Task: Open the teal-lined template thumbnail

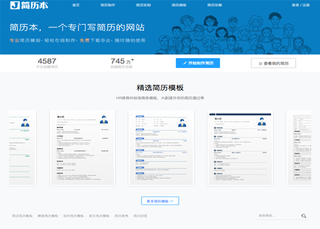Action: click(23, 148)
